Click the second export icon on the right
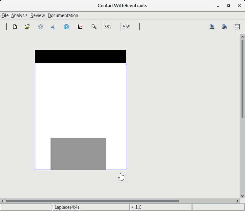 [x=225, y=27]
